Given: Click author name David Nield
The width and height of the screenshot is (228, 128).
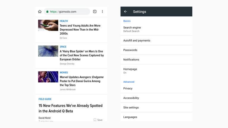Looking at the screenshot, I should click(x=45, y=118).
